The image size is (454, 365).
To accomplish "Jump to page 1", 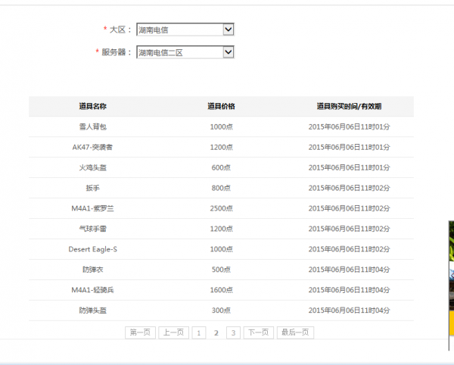I will (x=199, y=333).
